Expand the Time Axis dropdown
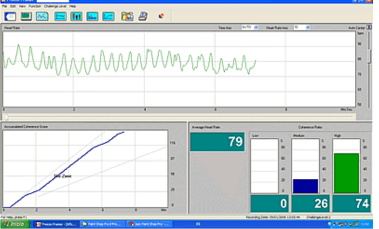Image resolution: width=379 pixels, height=229 pixels. point(256,27)
